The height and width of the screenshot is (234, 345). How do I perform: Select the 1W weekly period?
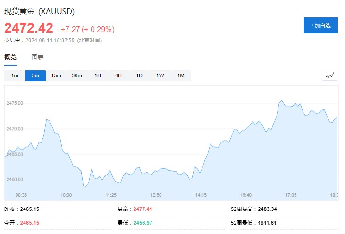click(160, 75)
